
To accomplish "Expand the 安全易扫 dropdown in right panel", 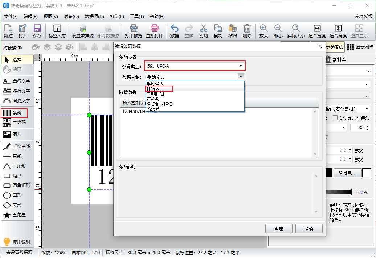I will point(367,109).
